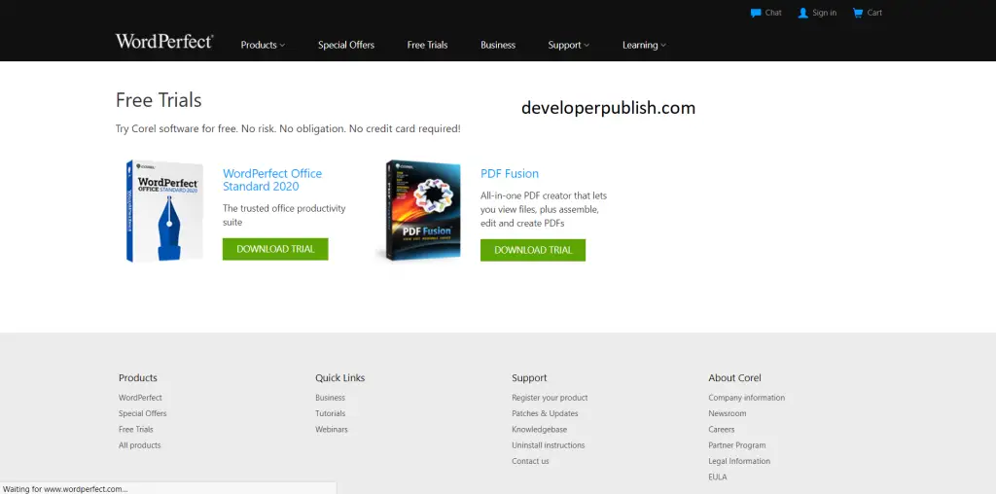Open the Uninstall instructions link
The height and width of the screenshot is (494, 996).
[549, 445]
